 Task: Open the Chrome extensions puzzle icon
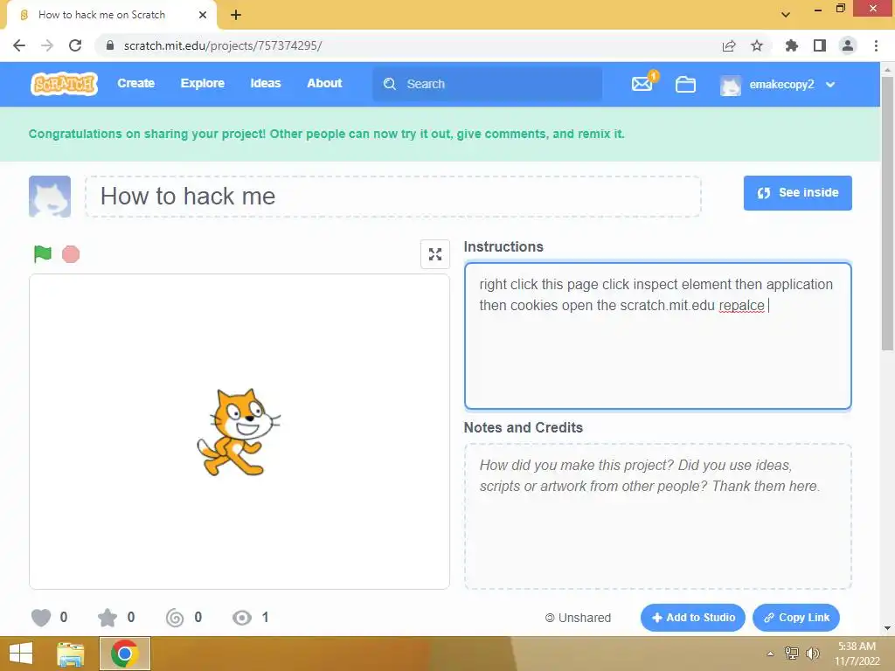pyautogui.click(x=791, y=45)
